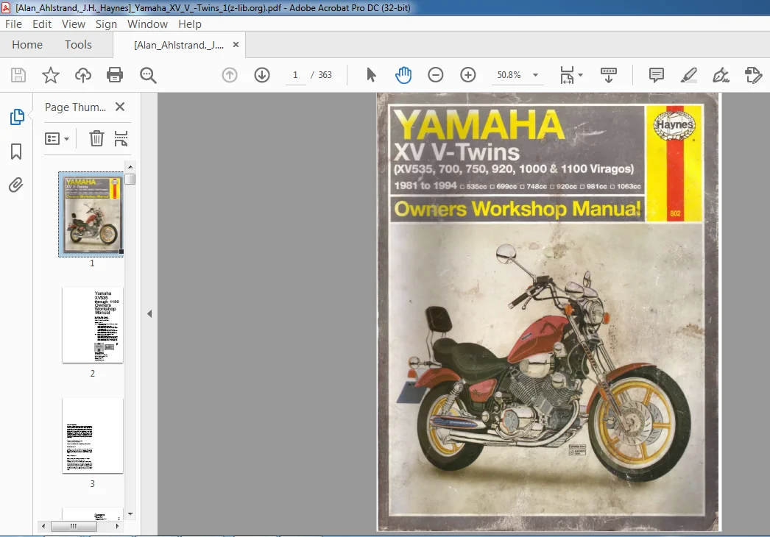Open the Window menu

147,24
